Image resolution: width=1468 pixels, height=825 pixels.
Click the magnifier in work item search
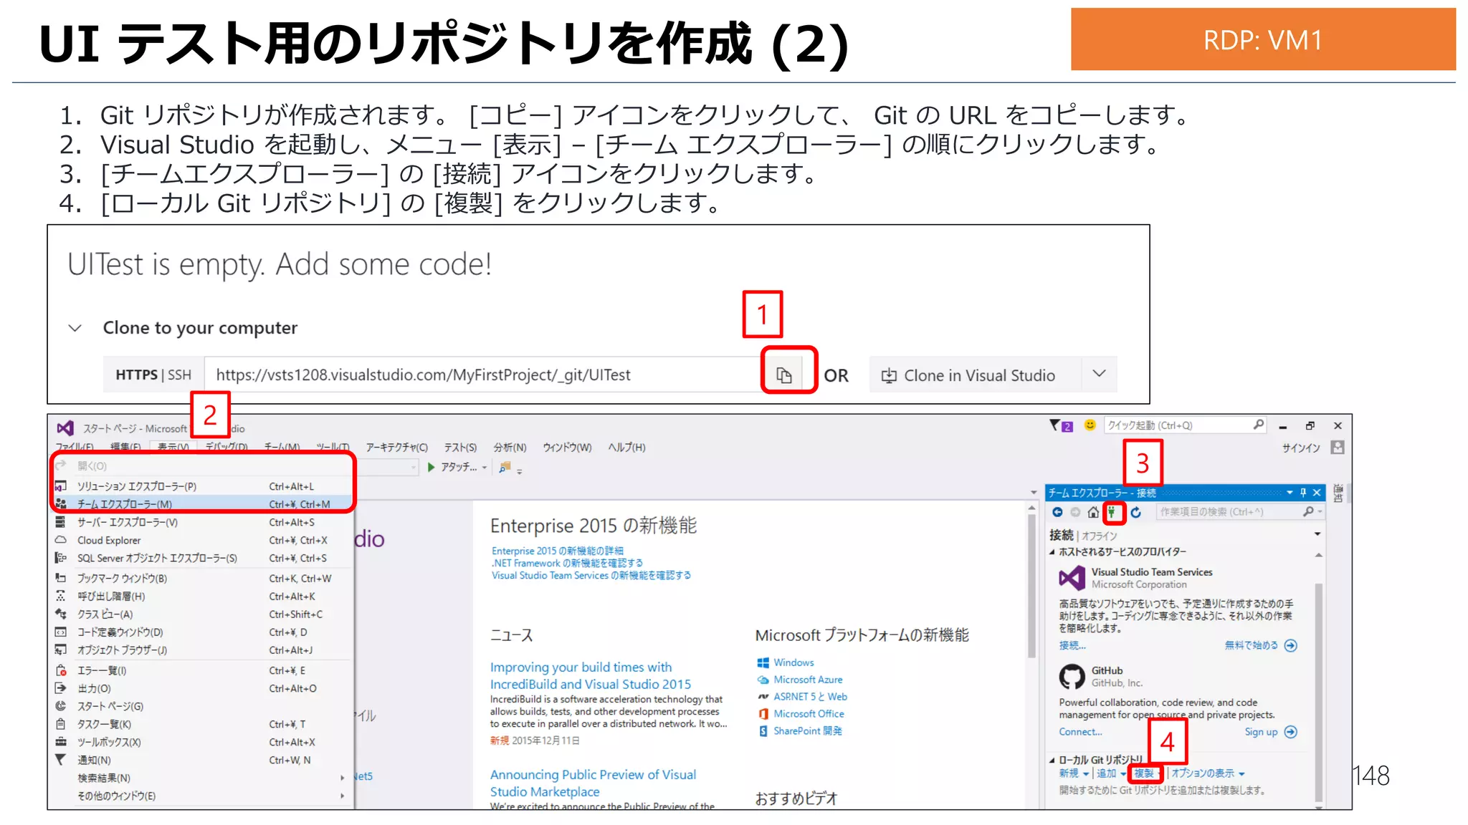[1308, 511]
